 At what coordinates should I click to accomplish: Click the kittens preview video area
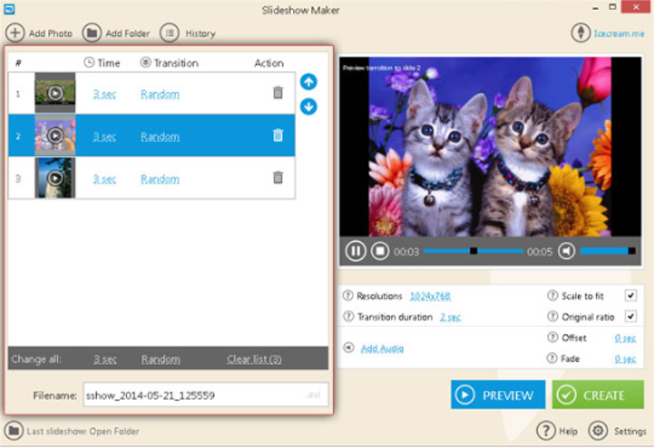(x=490, y=146)
